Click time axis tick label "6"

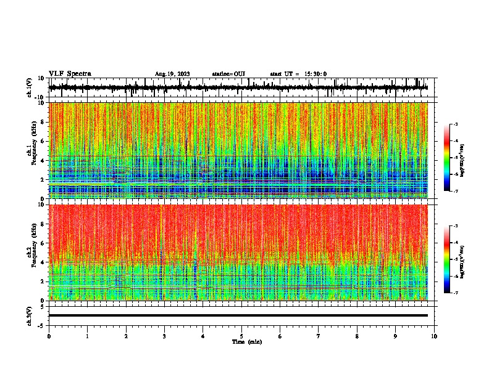point(280,336)
